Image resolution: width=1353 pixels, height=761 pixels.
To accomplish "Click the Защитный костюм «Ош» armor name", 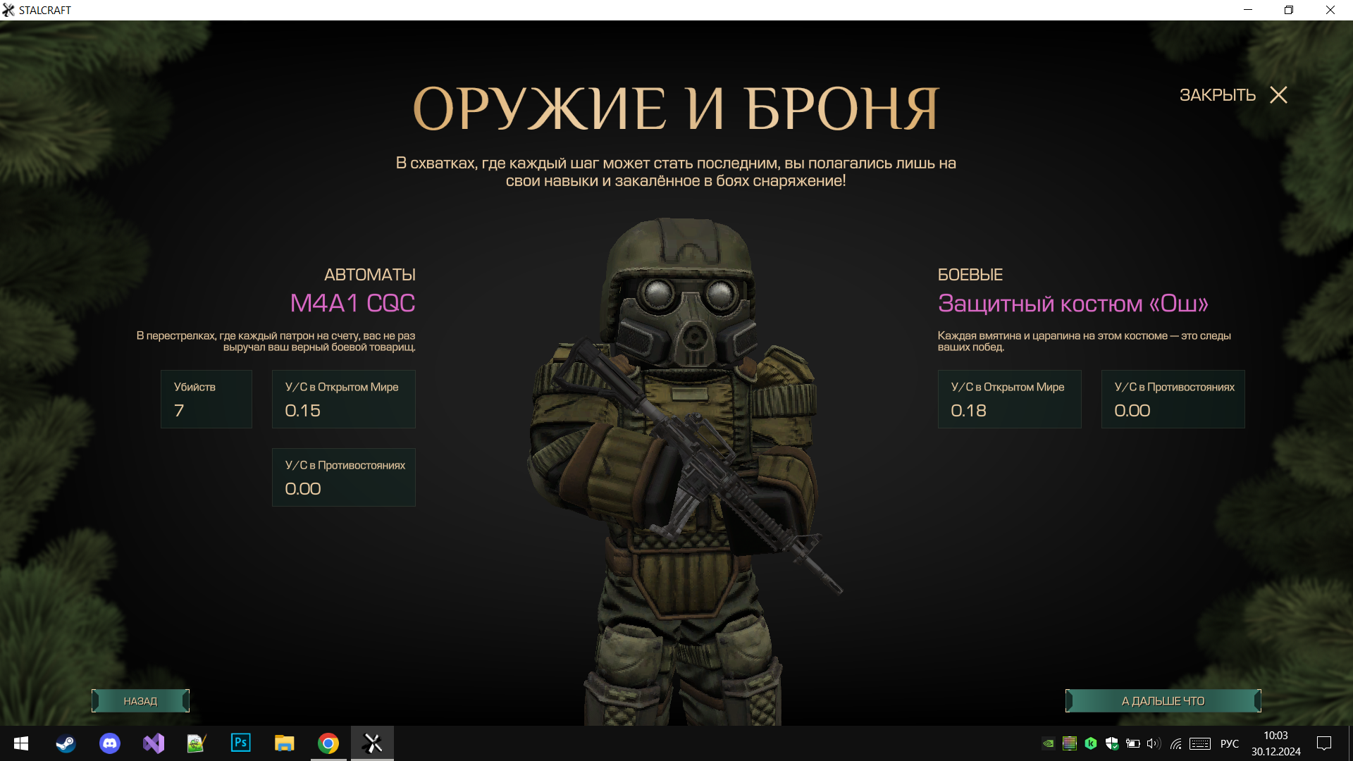I will click(1073, 304).
